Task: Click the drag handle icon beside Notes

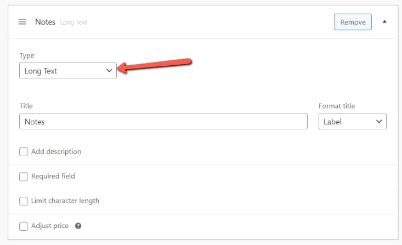Action: pyautogui.click(x=22, y=22)
